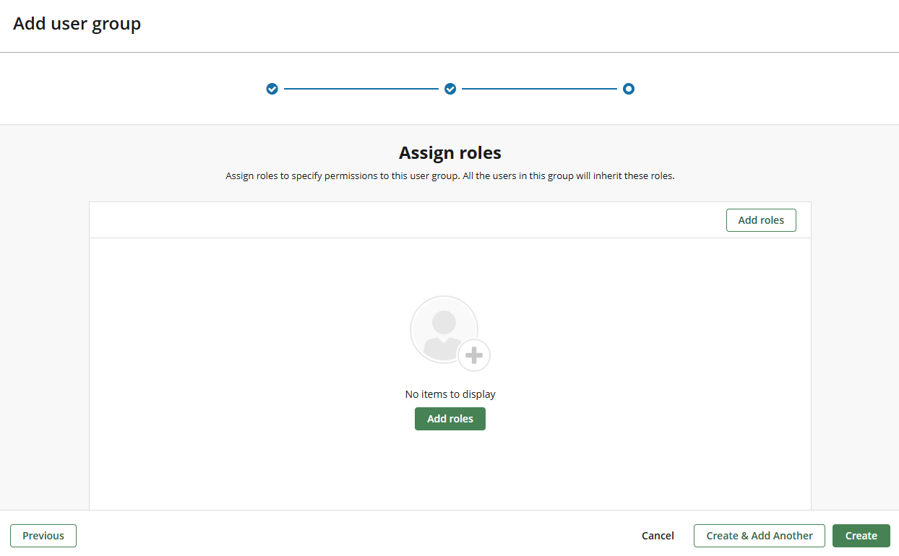This screenshot has height=556, width=899.
Task: Choose Create & Add Another
Action: click(x=759, y=536)
